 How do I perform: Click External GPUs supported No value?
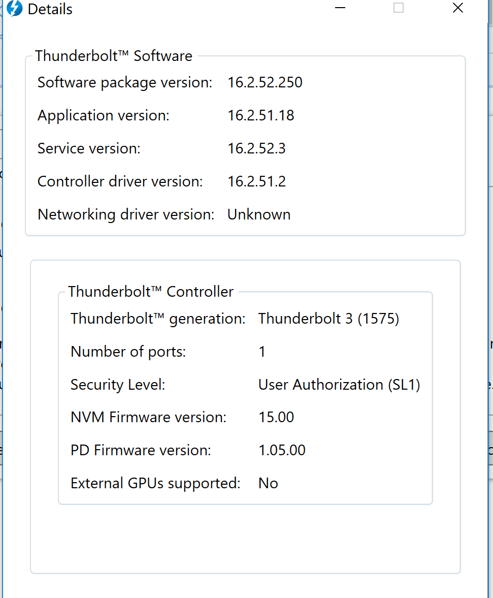point(268,483)
